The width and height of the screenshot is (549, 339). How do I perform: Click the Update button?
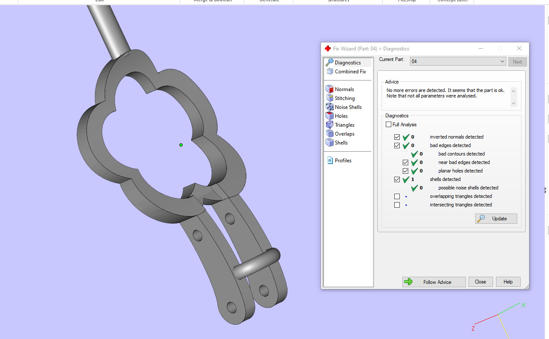[x=496, y=219]
